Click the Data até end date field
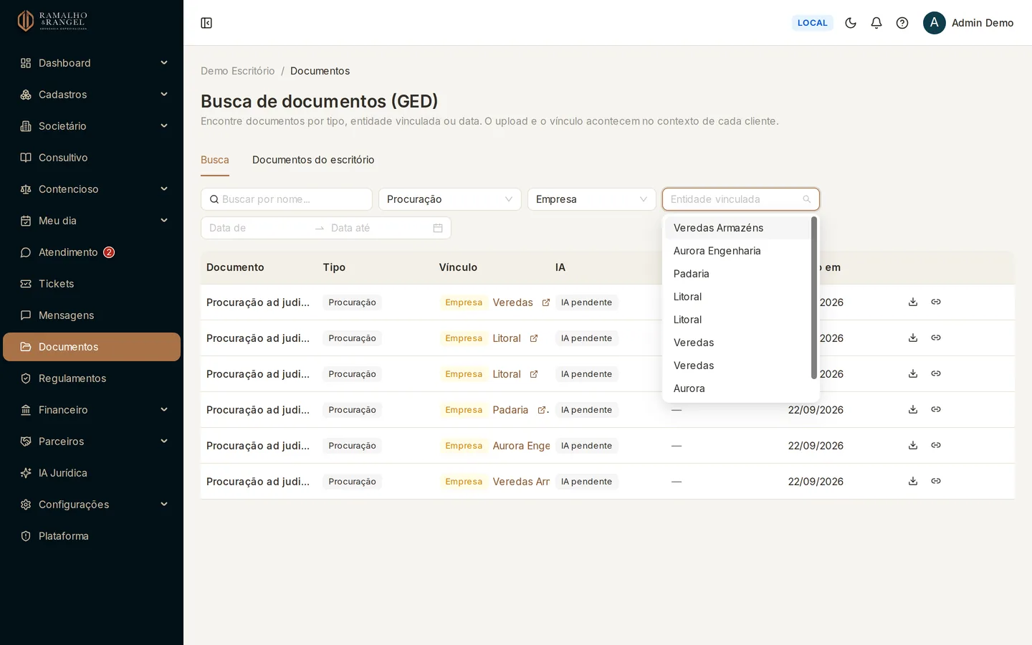The width and height of the screenshot is (1032, 645). 378,228
